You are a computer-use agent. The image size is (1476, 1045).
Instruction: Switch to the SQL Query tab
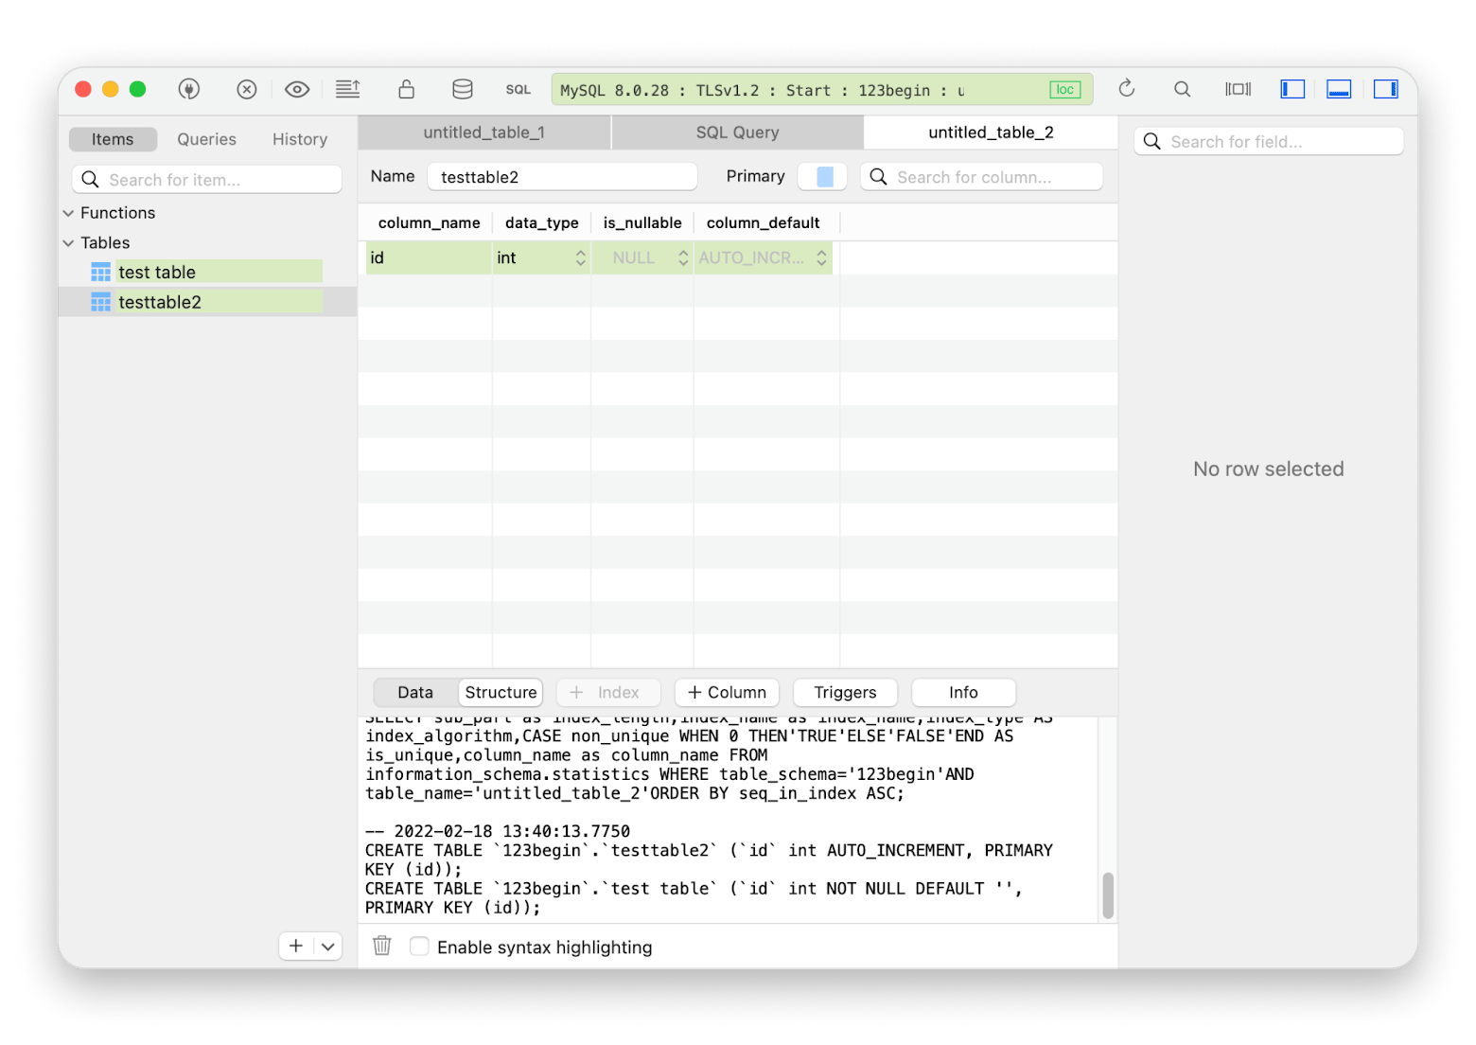(737, 133)
